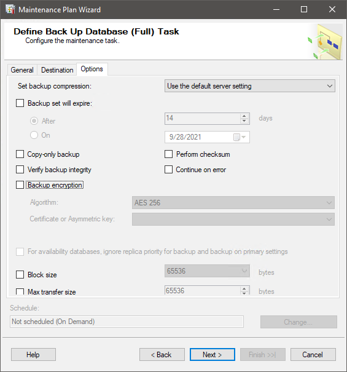Click the wizard diagram graphic in the header

click(325, 42)
